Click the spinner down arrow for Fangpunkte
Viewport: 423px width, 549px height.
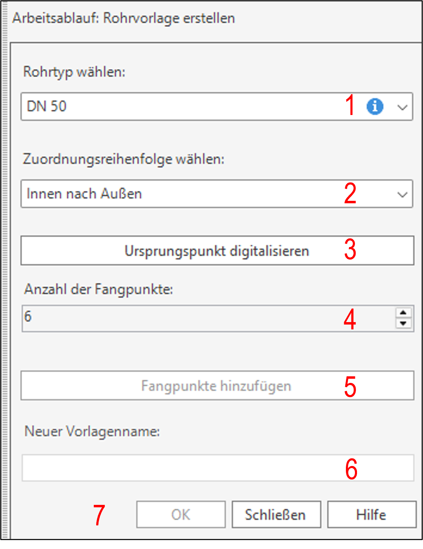coord(403,324)
